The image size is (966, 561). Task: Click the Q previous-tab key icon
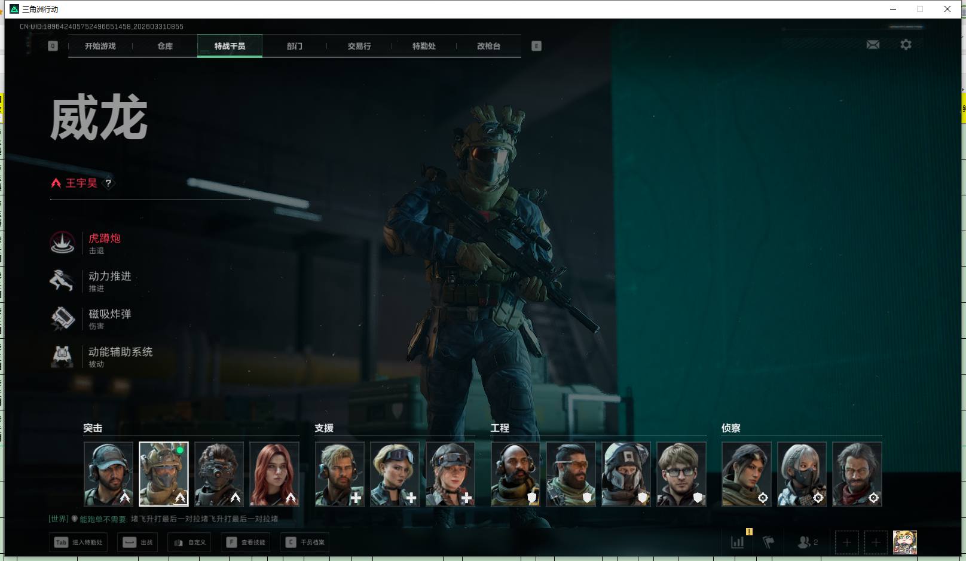[53, 46]
